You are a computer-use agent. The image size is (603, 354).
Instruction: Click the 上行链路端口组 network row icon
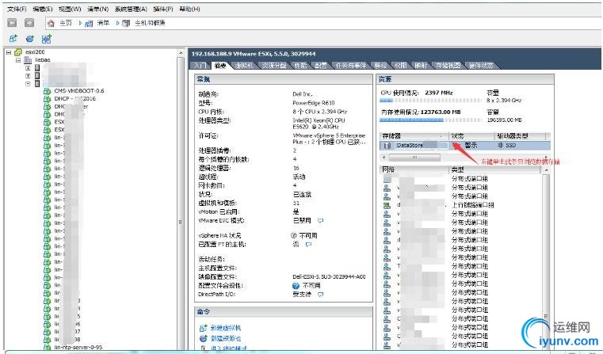[x=387, y=205]
